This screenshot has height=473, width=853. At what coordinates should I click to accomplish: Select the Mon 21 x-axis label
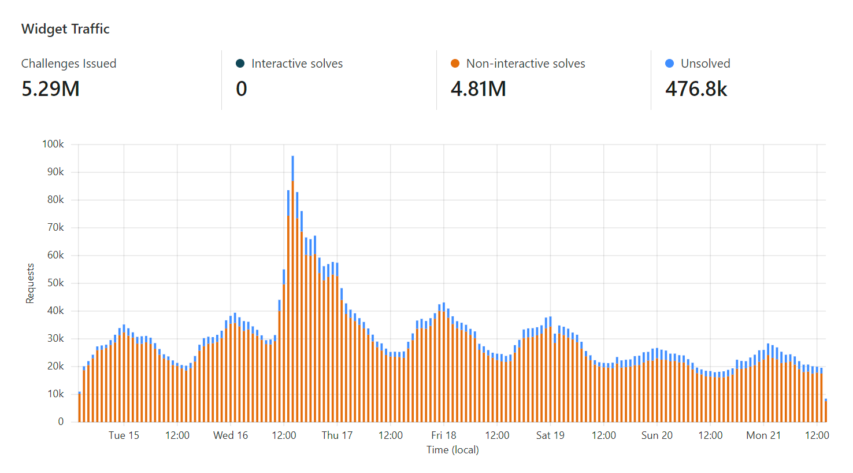click(763, 435)
